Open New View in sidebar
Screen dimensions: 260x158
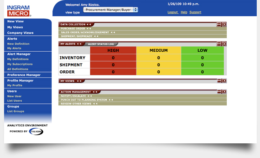(15, 21)
